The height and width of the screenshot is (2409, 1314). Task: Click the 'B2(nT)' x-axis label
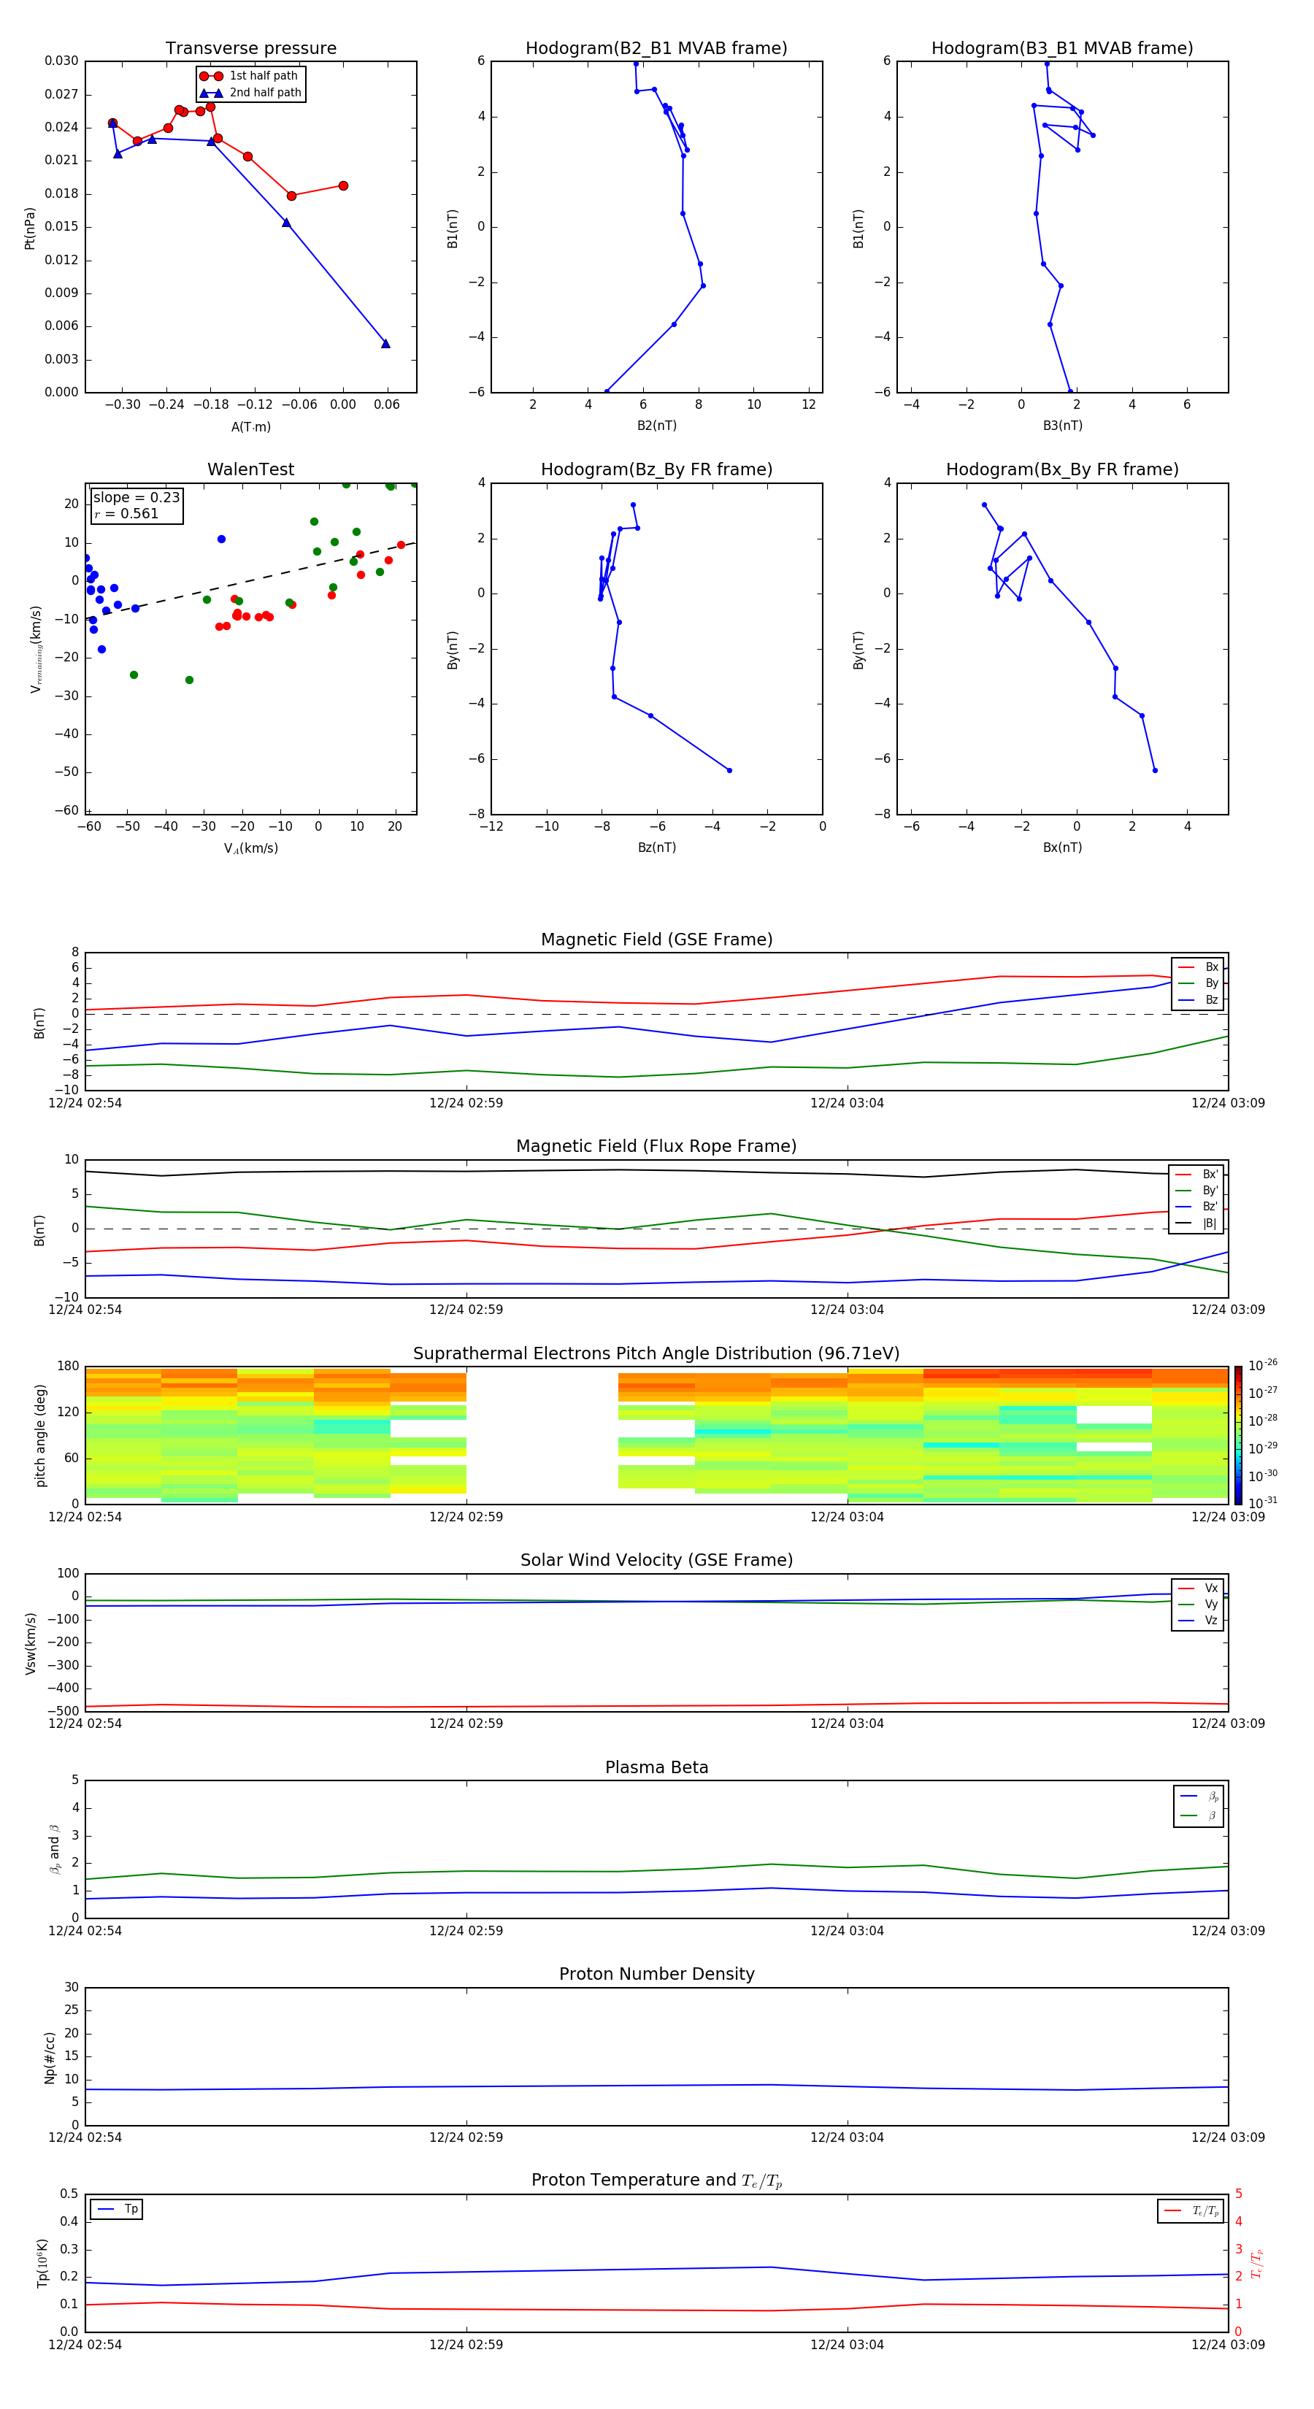click(656, 426)
